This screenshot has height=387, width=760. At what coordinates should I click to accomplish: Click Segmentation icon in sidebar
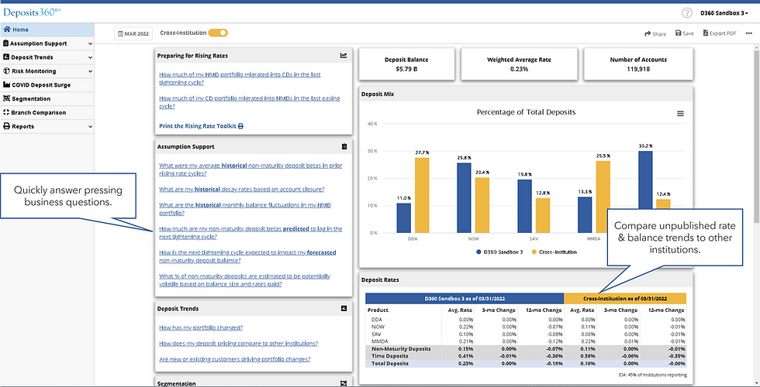[x=6, y=99]
